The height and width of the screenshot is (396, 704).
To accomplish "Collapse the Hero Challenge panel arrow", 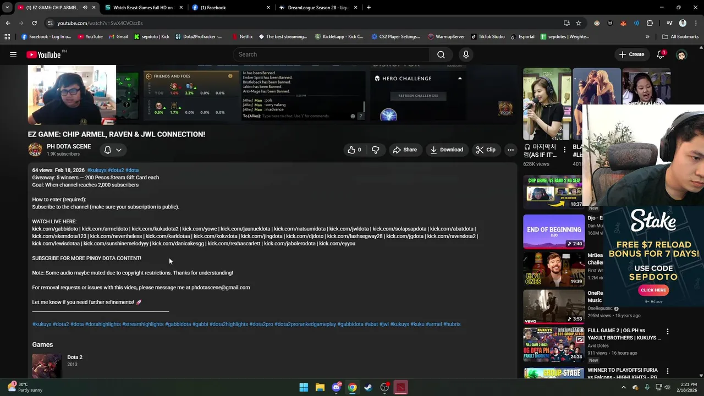I will click(460, 78).
